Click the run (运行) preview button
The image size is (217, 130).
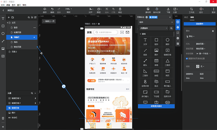tap(201, 10)
